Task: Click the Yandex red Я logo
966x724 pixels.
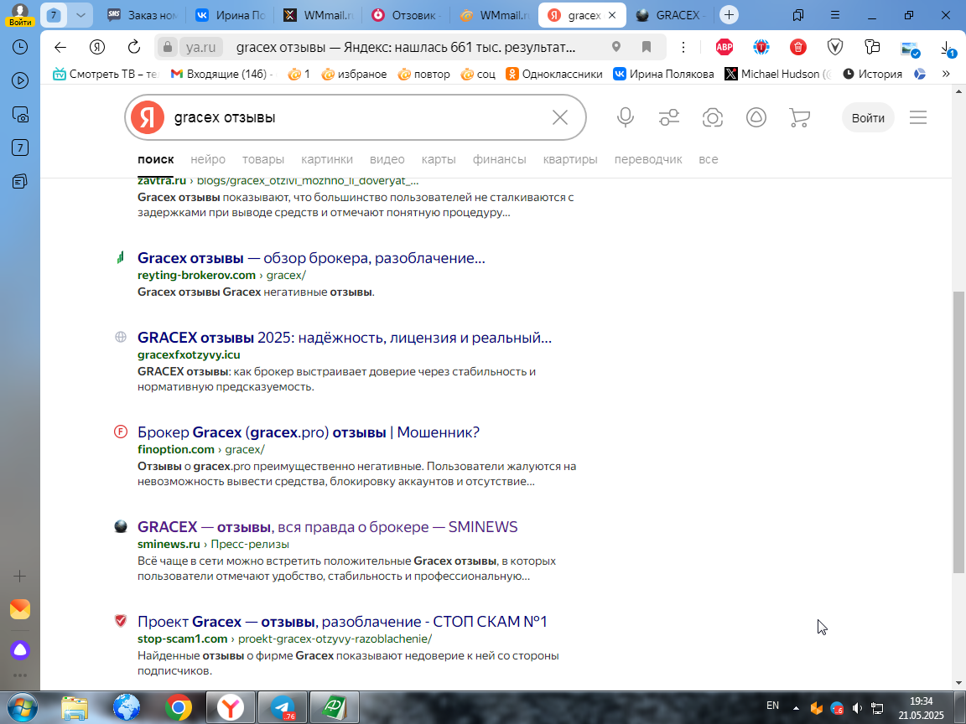Action: [x=148, y=117]
